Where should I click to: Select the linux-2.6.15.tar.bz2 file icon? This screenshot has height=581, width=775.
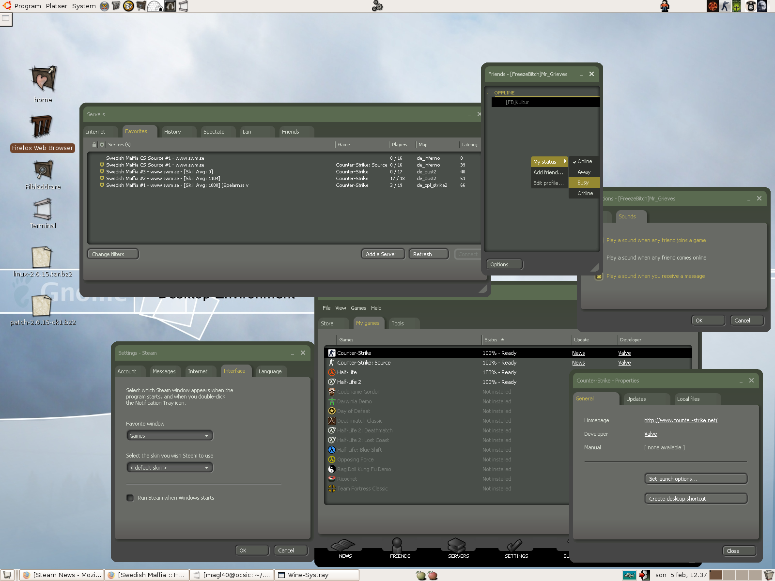pyautogui.click(x=42, y=257)
